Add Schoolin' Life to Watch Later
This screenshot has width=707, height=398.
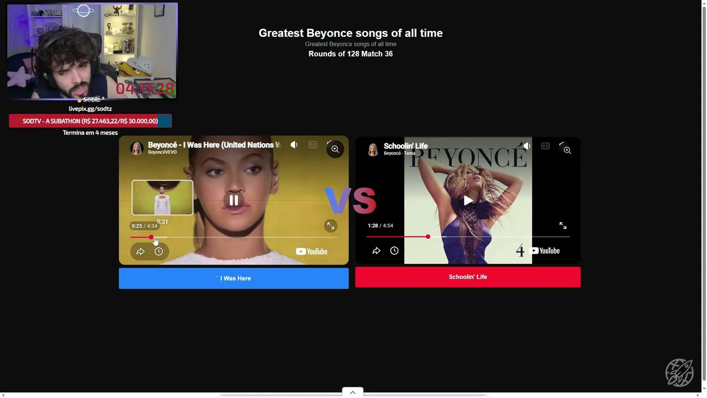(x=394, y=251)
